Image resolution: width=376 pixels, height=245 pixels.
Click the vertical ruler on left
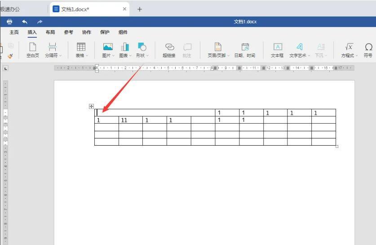[x=5, y=163]
